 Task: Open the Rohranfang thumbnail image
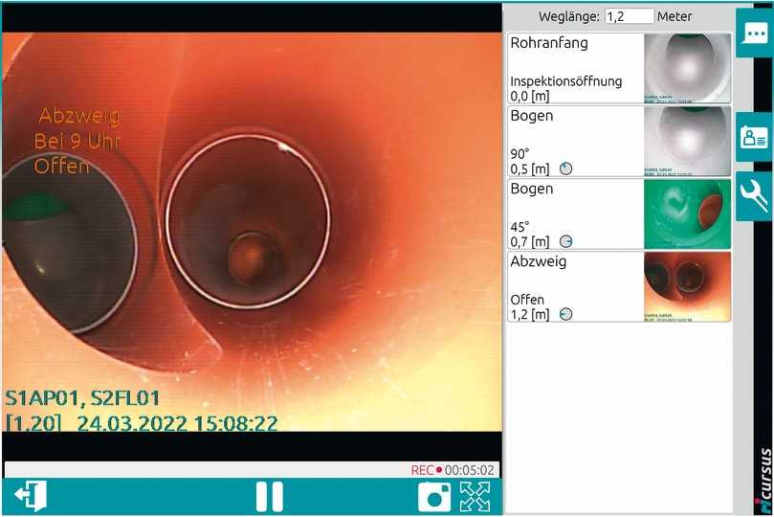coord(687,67)
